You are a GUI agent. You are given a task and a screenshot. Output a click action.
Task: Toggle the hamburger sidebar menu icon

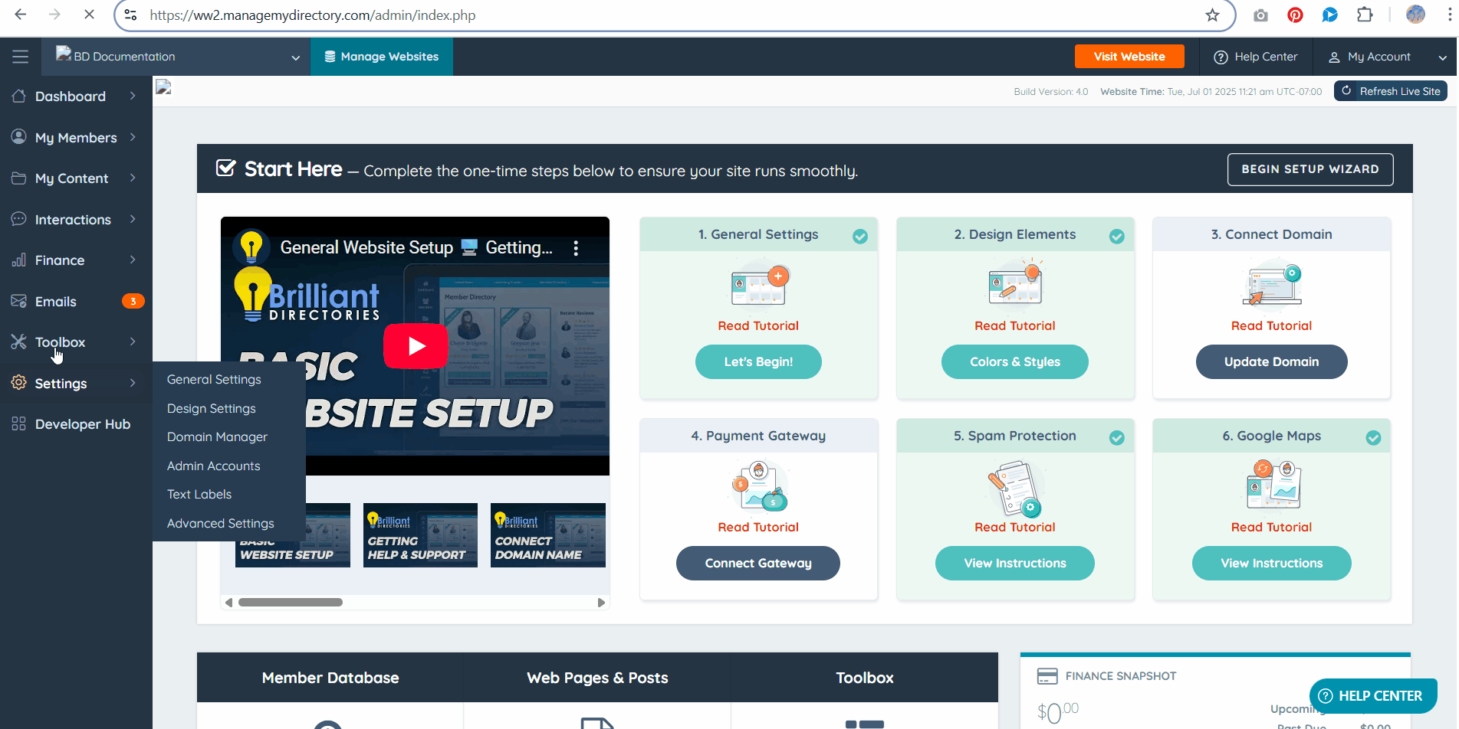click(21, 57)
